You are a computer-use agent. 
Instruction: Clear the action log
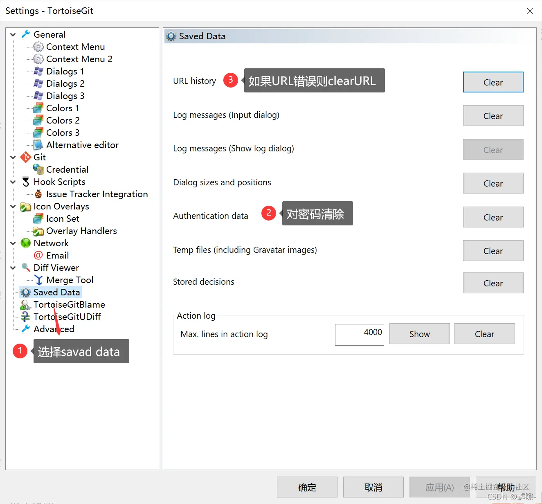coord(484,334)
